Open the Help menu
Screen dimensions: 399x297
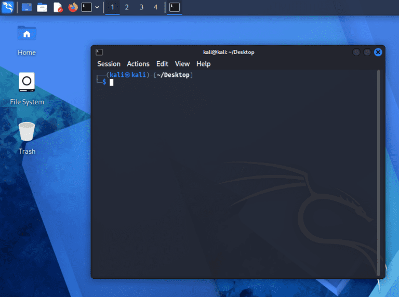coord(203,64)
